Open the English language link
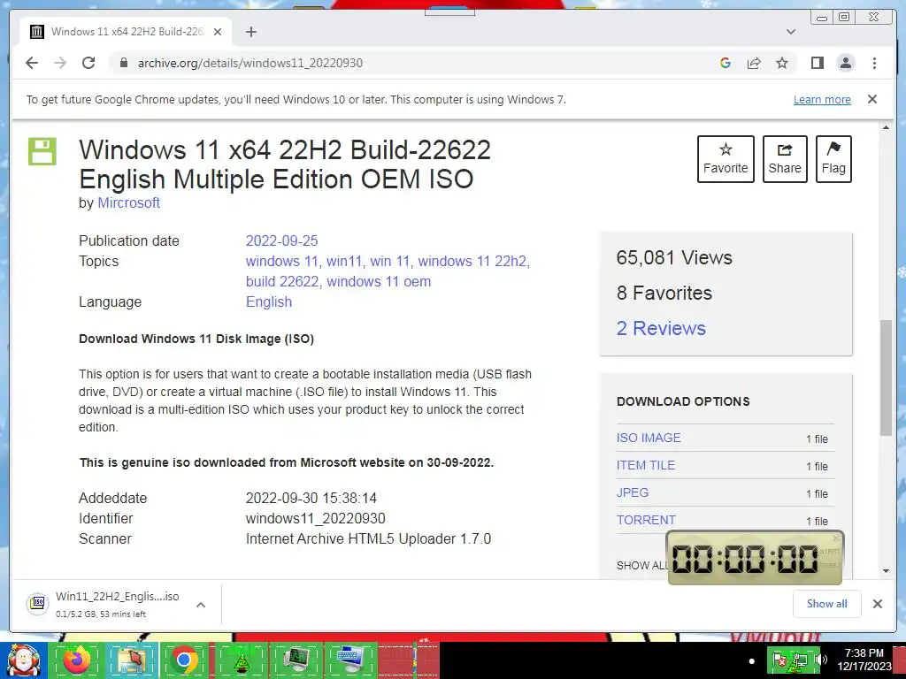The width and height of the screenshot is (906, 679). (x=269, y=302)
